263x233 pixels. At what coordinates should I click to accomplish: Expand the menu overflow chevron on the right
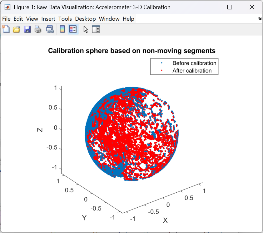[x=260, y=19]
